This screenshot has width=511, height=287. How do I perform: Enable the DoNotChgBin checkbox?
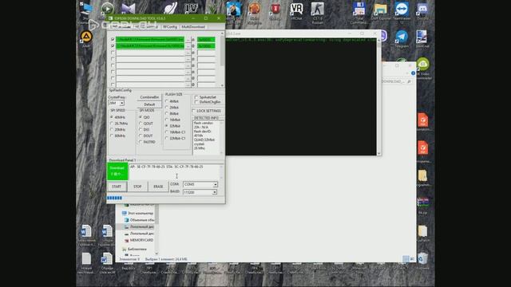click(x=196, y=102)
